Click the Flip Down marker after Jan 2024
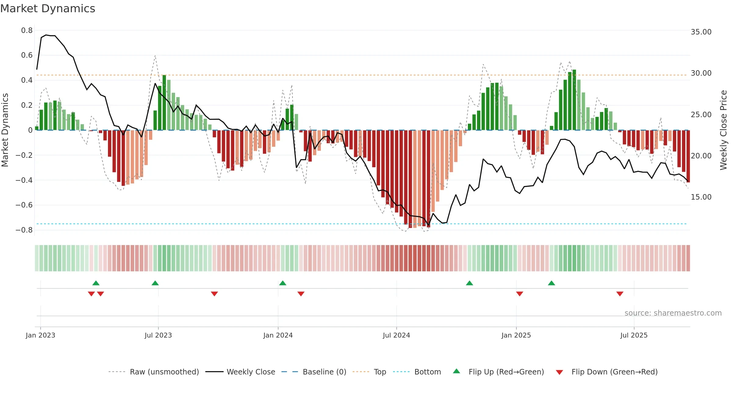This screenshot has width=732, height=412. point(301,294)
